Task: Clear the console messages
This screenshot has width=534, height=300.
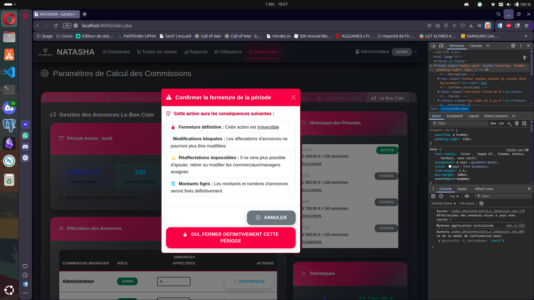Action: tap(441, 196)
